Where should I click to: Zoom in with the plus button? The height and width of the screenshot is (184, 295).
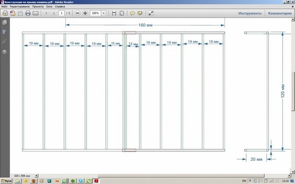click(x=85, y=13)
